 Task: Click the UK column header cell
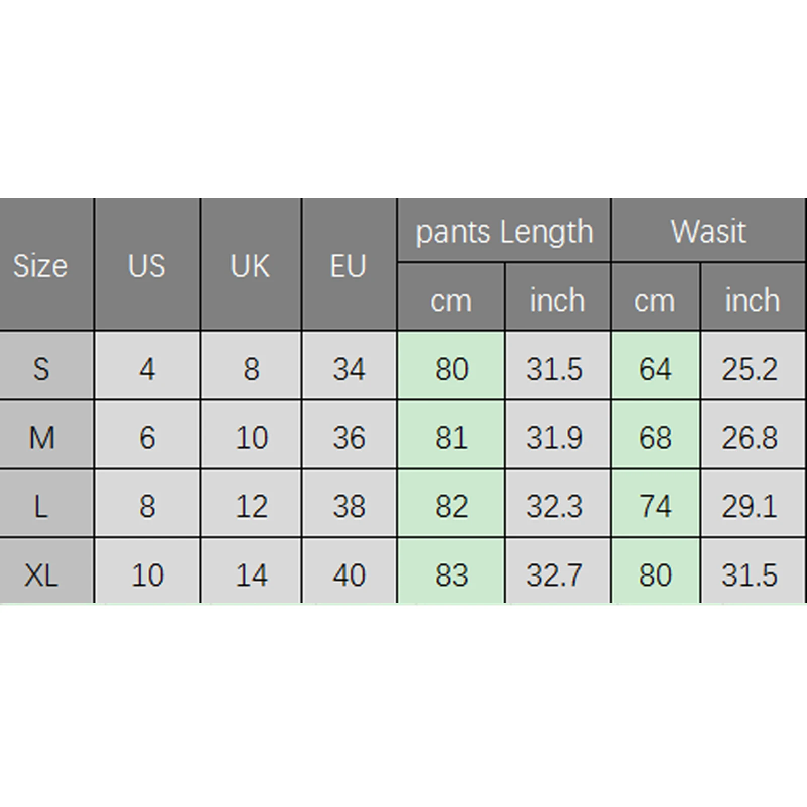pos(251,265)
